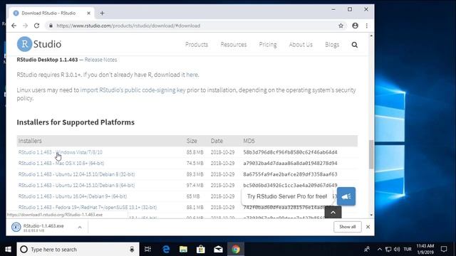Download Fedora 19+/RedHat 7+ 32-bit installer
The width and height of the screenshot is (456, 256).
tap(88, 207)
